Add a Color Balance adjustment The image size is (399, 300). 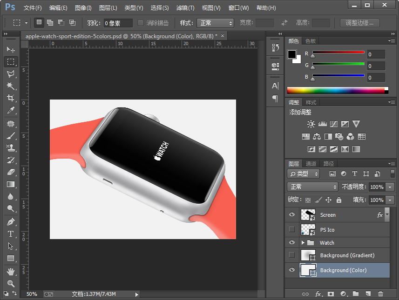click(x=317, y=137)
